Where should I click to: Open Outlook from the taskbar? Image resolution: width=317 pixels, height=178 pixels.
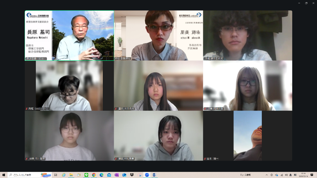pyautogui.click(x=124, y=175)
